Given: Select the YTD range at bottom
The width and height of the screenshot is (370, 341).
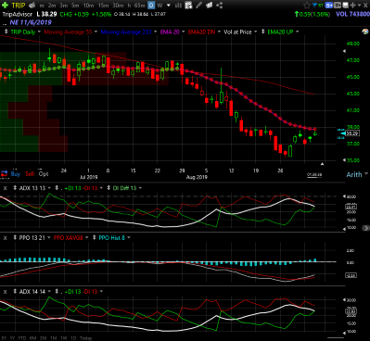Looking at the screenshot, I should (23, 338).
